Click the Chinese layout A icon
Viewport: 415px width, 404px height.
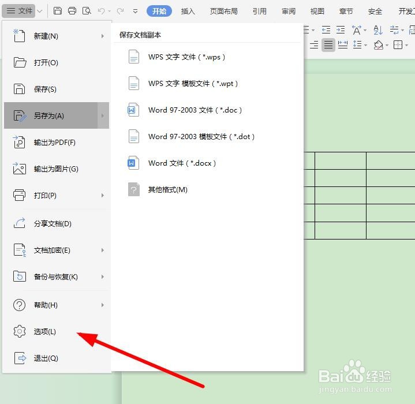(357, 30)
